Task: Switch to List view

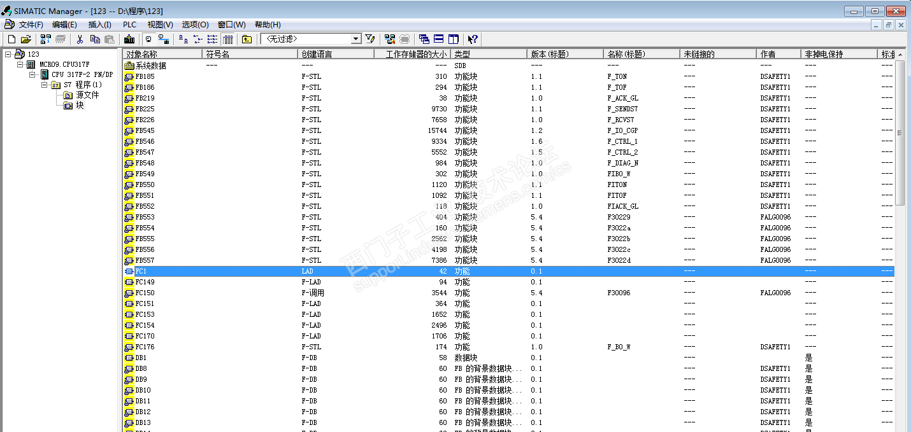Action: pos(212,39)
